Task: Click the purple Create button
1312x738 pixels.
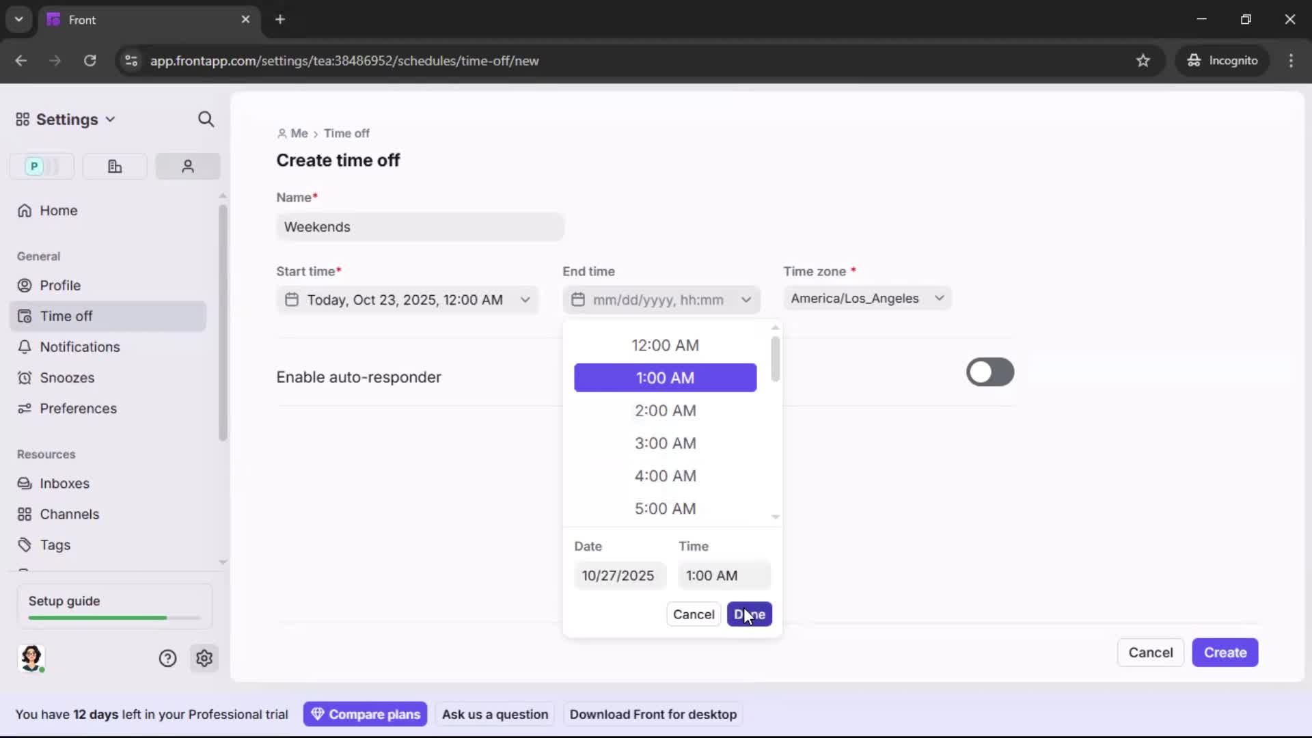Action: [x=1225, y=653]
